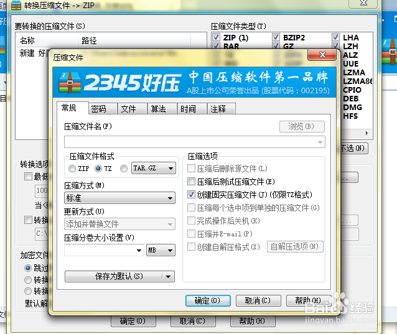Toggle 压缩并E-mail(P) checkbox
Viewport: 397px width, 334px height.
(191, 233)
